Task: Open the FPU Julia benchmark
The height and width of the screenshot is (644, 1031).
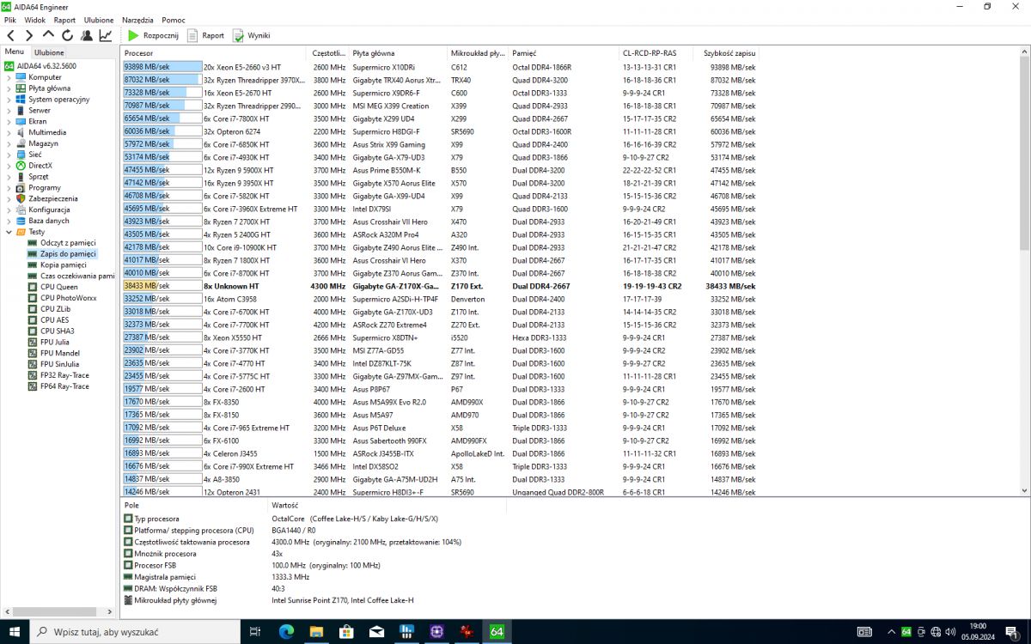Action: [x=49, y=342]
